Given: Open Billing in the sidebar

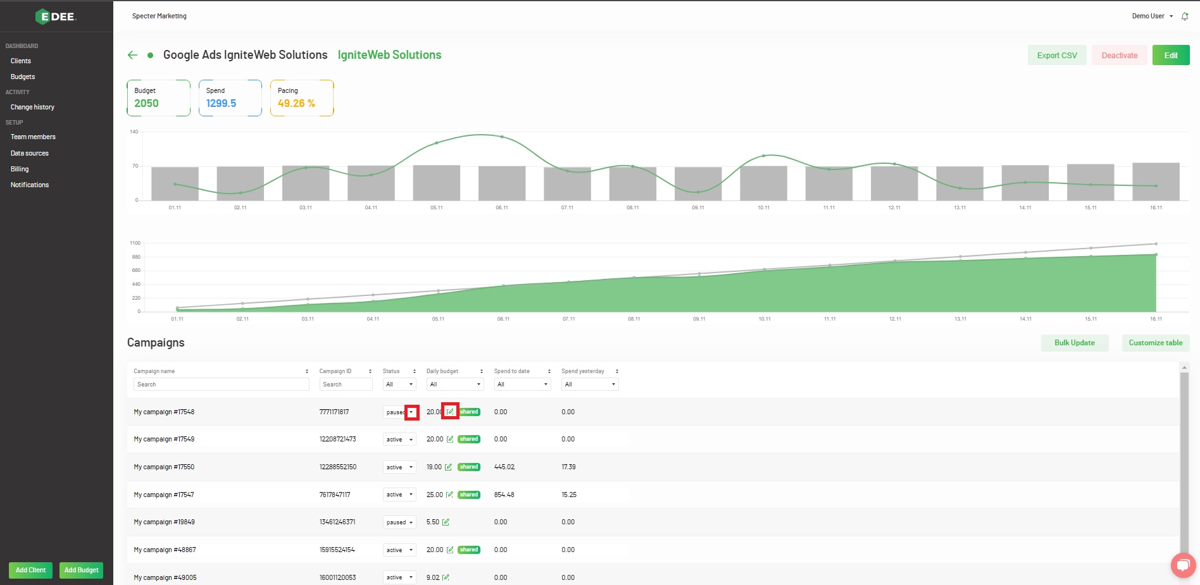Looking at the screenshot, I should tap(20, 169).
